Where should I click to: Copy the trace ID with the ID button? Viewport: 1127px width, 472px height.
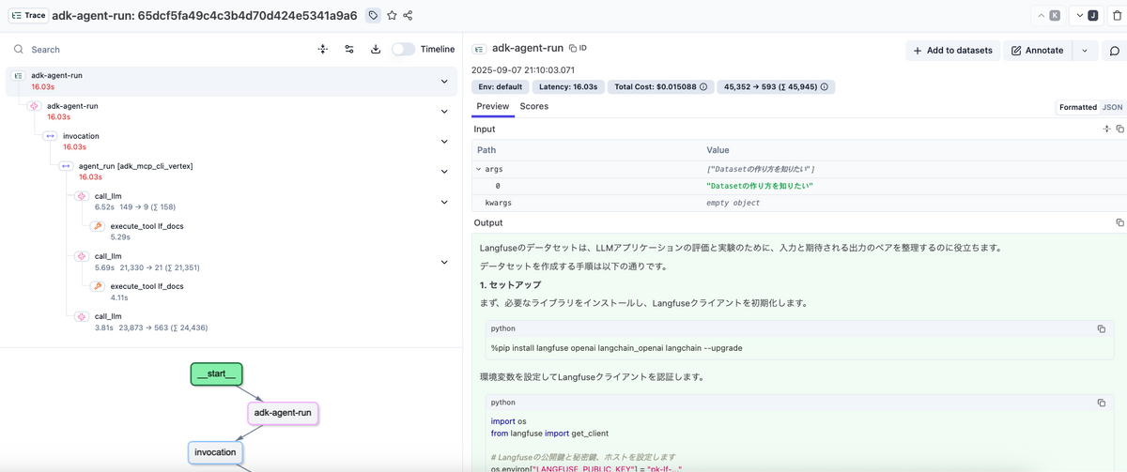pyautogui.click(x=578, y=47)
